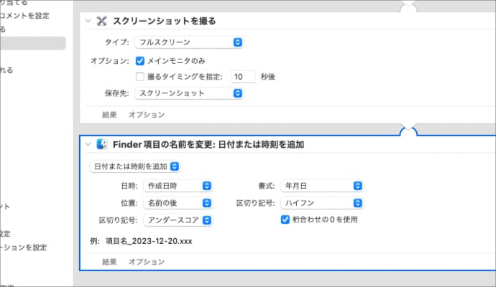Click the screenshot action's tools icon
Screen dimensions: 496x287
click(101, 22)
